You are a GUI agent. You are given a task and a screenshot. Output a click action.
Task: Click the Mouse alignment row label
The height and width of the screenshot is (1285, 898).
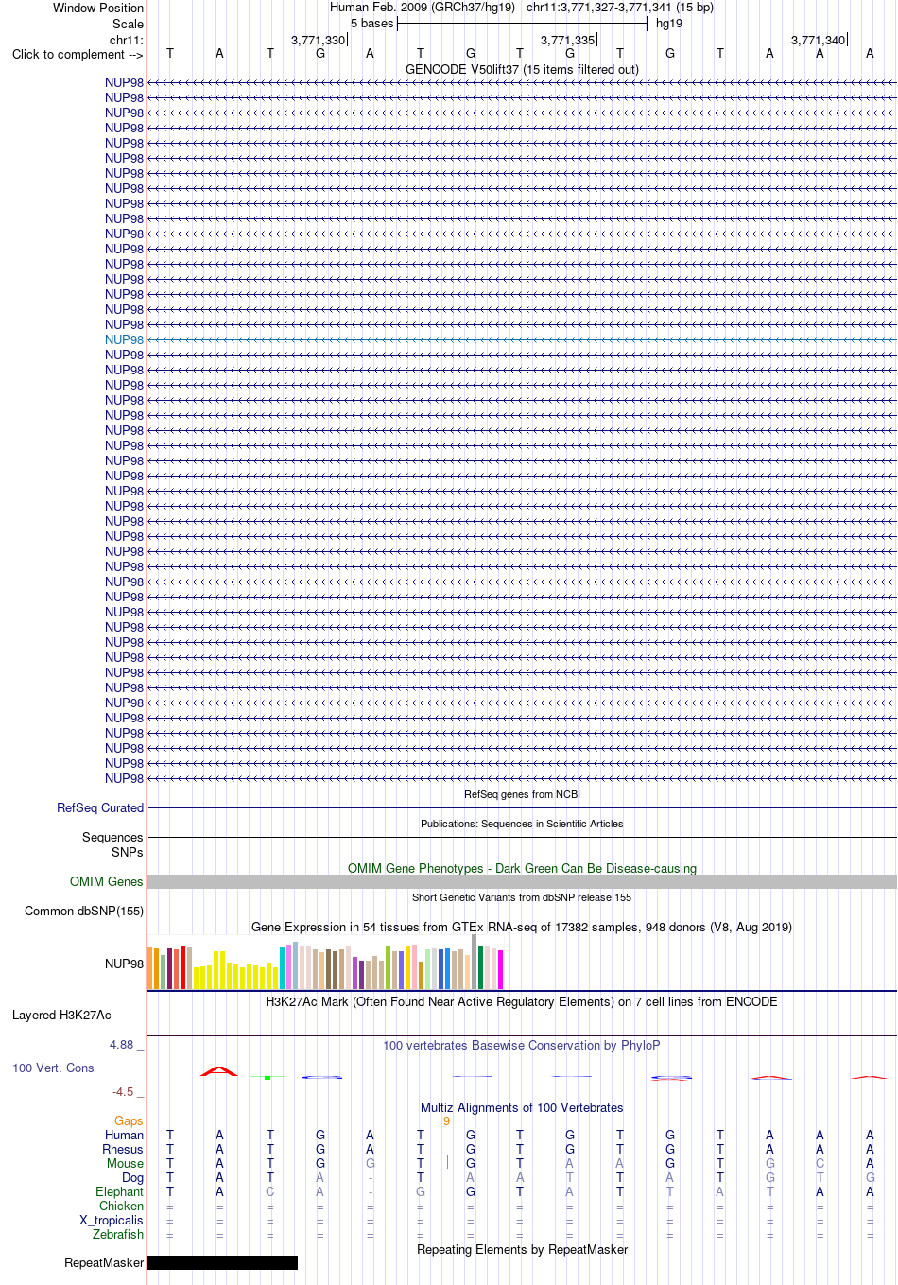125,1163
